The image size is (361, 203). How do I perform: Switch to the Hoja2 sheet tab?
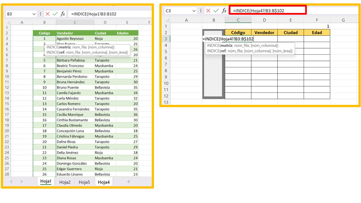click(x=65, y=182)
